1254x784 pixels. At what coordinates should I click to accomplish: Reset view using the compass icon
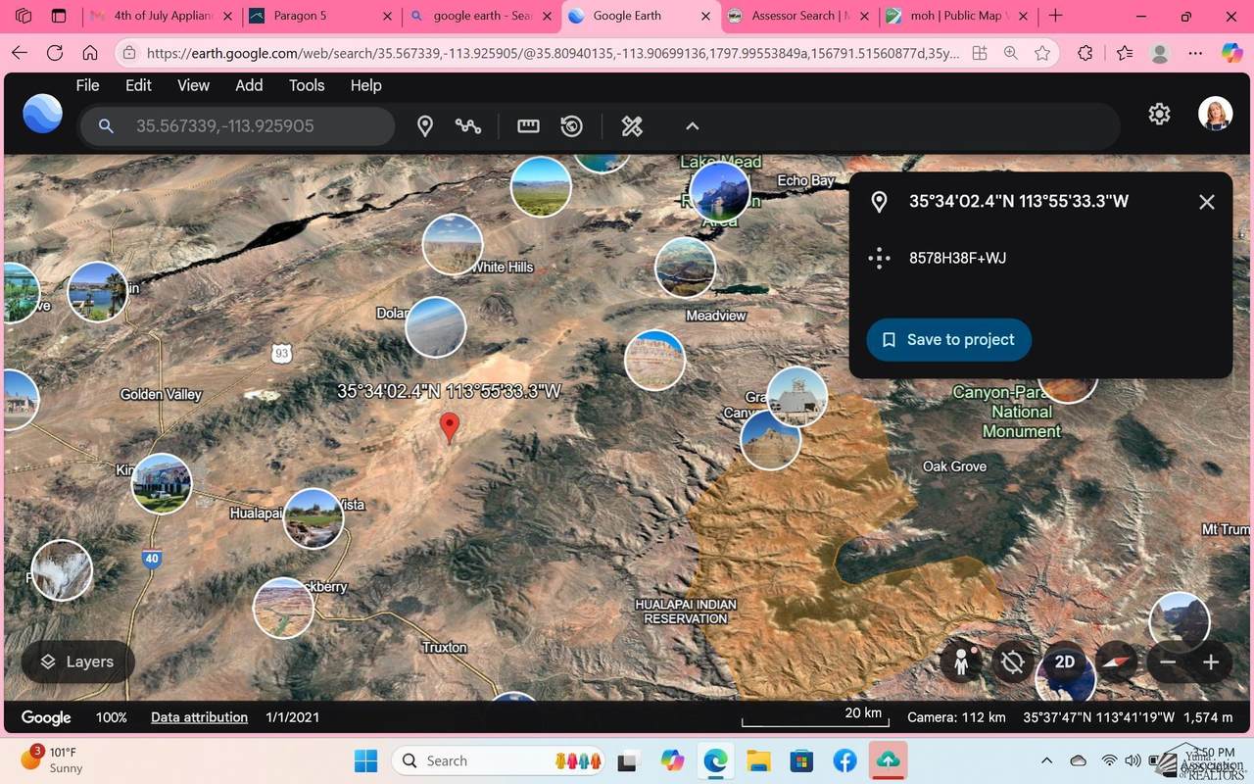click(x=1116, y=662)
